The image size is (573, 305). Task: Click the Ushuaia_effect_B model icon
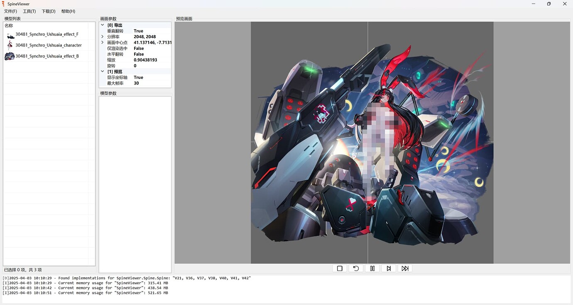pos(10,56)
